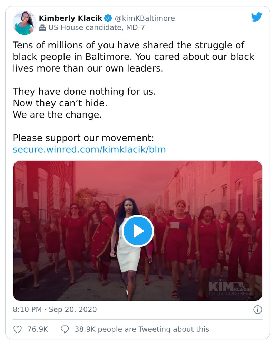Open the @kimKBaltimore handle
Viewport: 276px width, 346px height.
coord(145,18)
